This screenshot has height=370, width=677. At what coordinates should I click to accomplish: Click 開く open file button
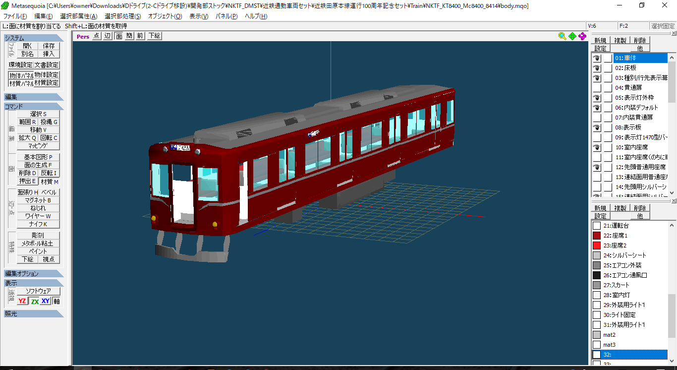pos(28,46)
